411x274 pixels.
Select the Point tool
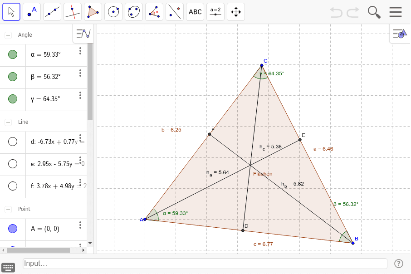tap(32, 12)
